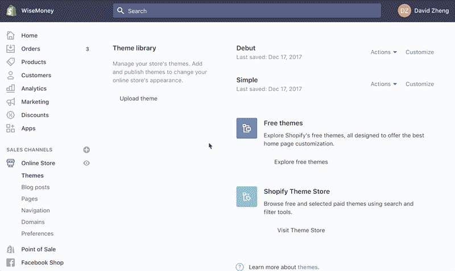This screenshot has height=271, width=455.
Task: Click Upload theme button
Action: tap(138, 98)
